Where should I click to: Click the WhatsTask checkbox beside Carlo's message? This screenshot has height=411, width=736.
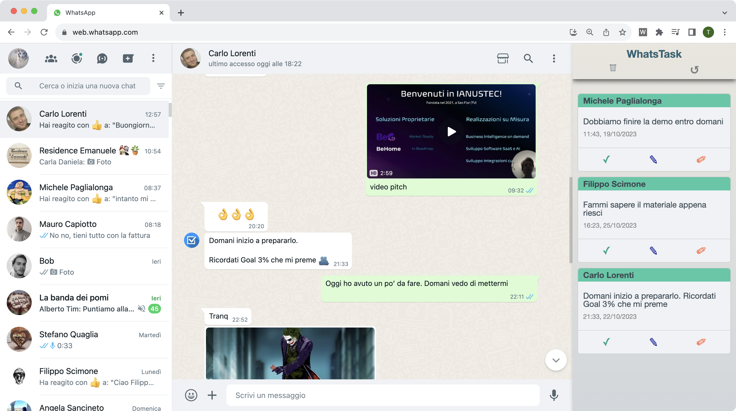click(x=191, y=240)
